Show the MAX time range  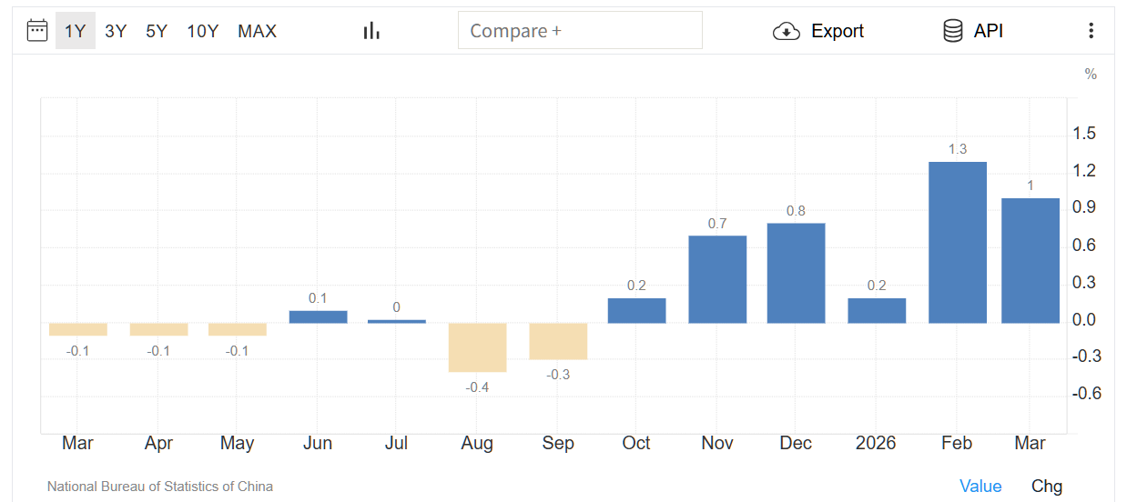(257, 31)
